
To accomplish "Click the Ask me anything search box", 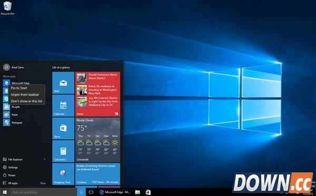I will pyautogui.click(x=43, y=192).
